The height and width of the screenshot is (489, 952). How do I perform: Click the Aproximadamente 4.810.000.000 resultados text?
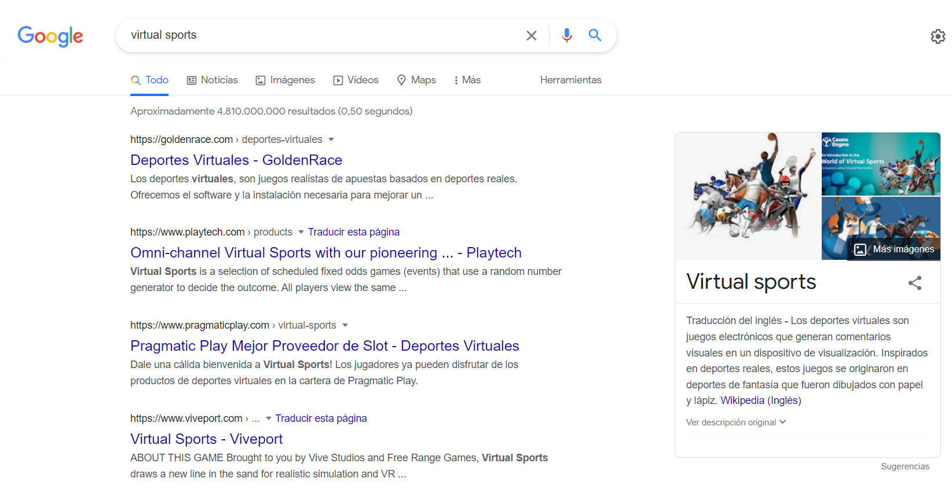point(272,111)
